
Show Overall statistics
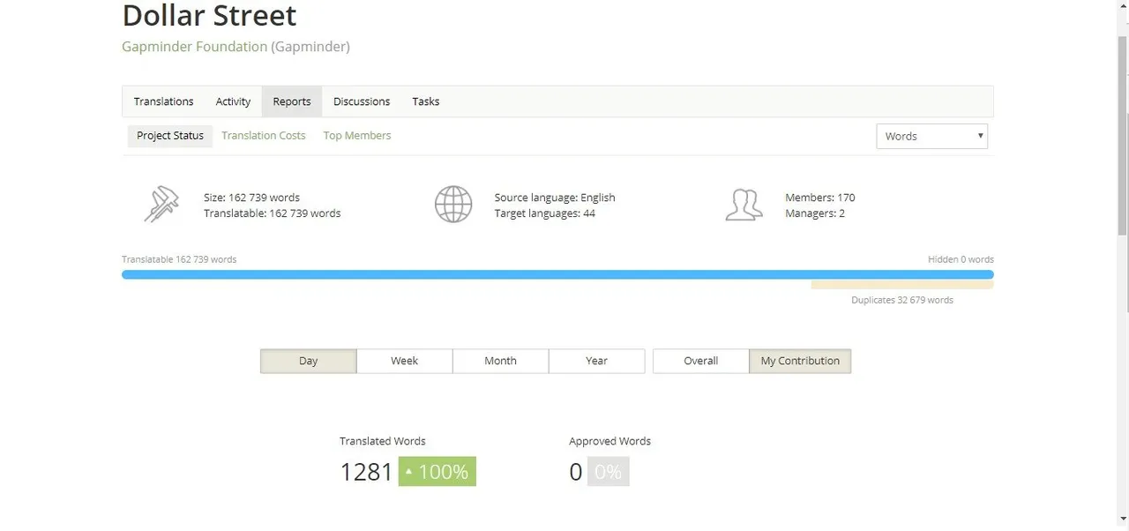click(701, 361)
